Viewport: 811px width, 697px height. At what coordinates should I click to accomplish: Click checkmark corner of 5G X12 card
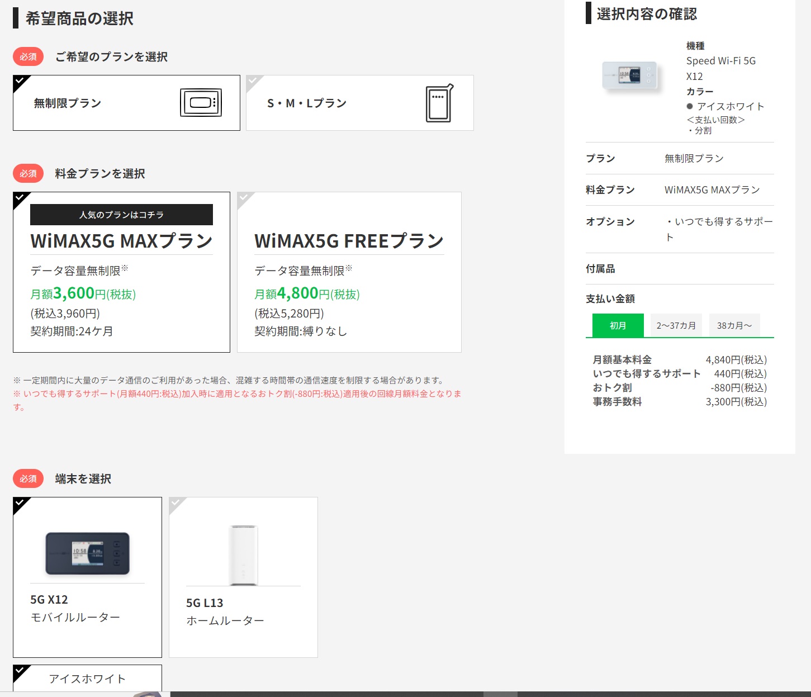click(x=20, y=504)
